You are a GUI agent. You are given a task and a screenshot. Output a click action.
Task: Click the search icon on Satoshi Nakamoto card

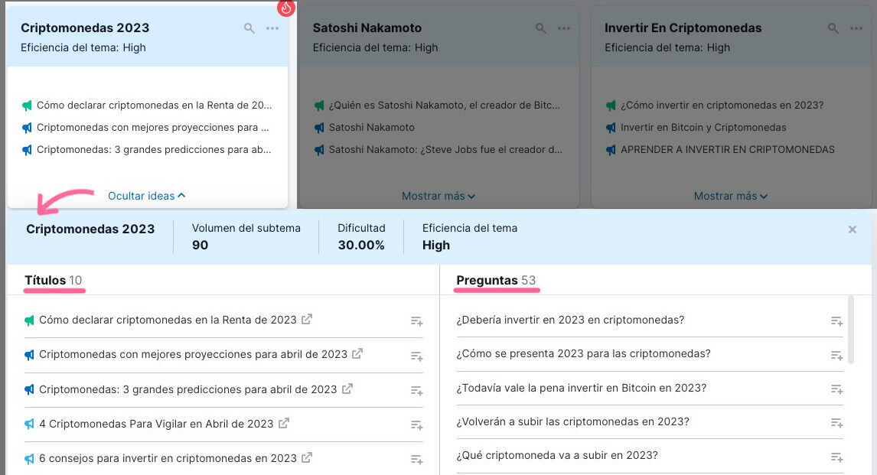pos(541,28)
